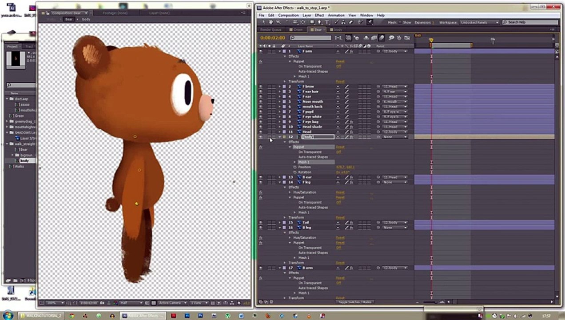Click the Frame Blending enable button

coord(374,38)
